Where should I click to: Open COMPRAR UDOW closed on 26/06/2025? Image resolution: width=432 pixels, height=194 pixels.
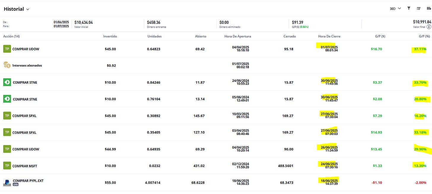point(26,149)
